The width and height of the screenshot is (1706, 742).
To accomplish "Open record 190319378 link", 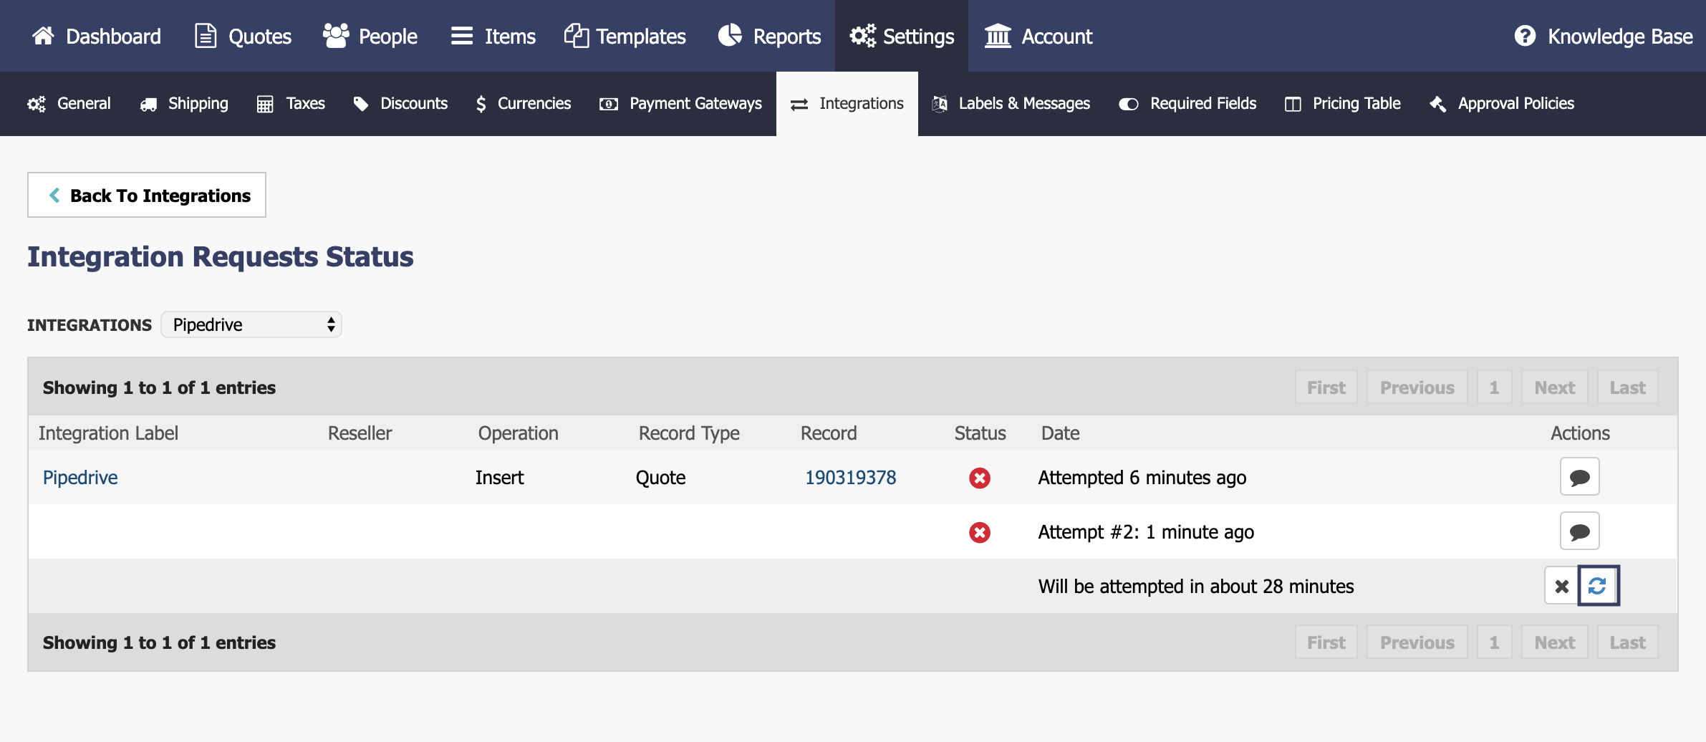I will [851, 478].
